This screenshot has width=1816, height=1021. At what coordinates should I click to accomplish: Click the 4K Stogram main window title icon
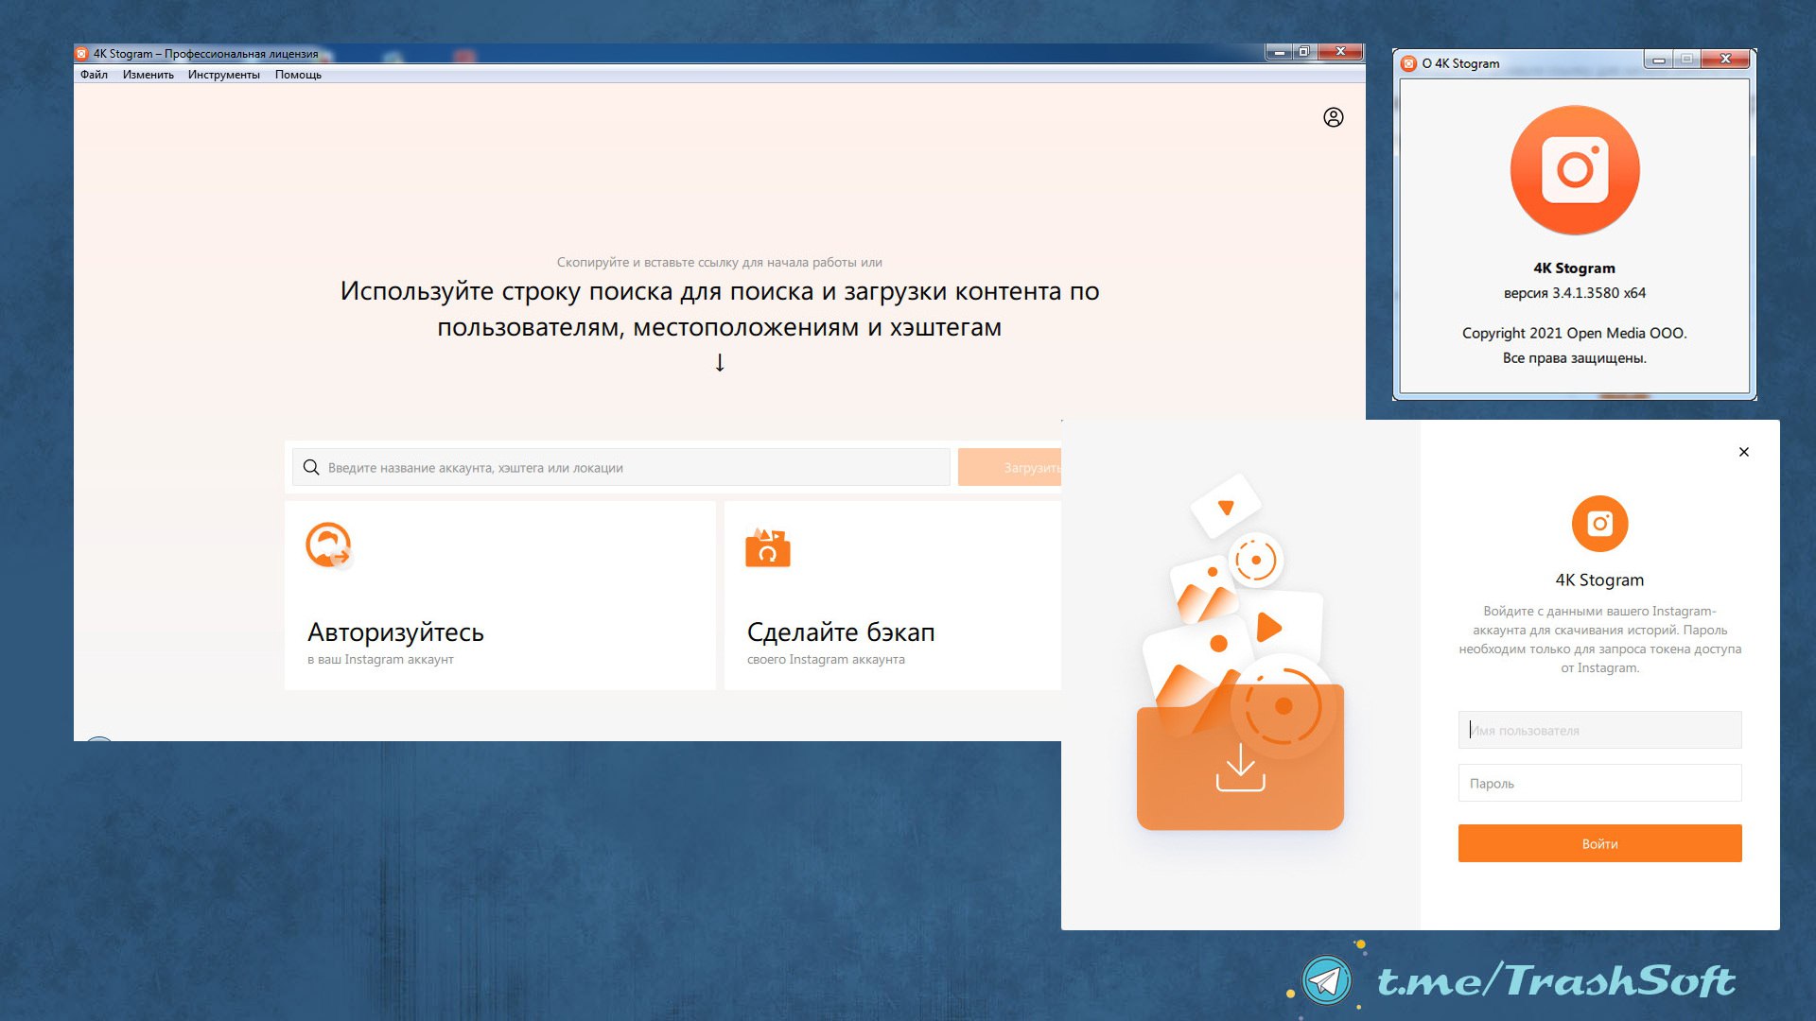(x=82, y=54)
